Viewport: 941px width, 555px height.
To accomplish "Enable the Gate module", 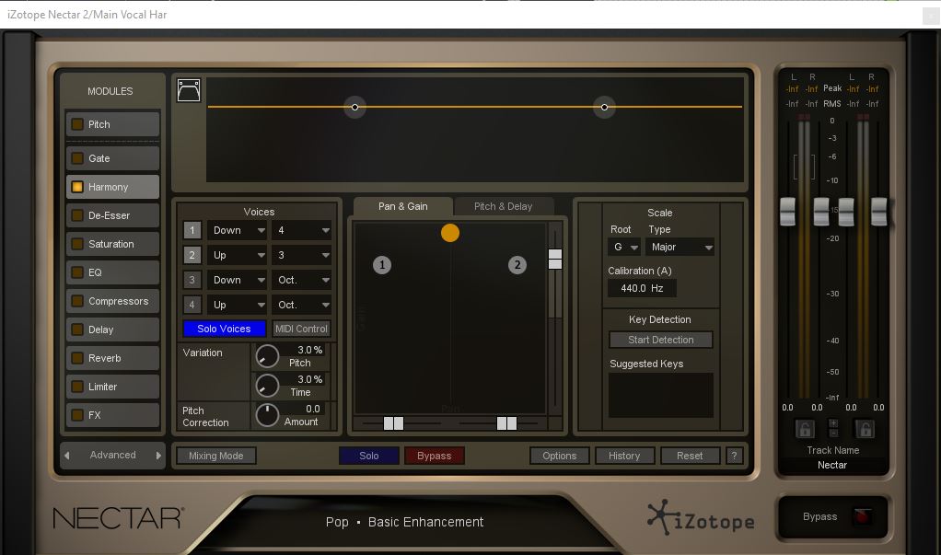I will click(77, 158).
